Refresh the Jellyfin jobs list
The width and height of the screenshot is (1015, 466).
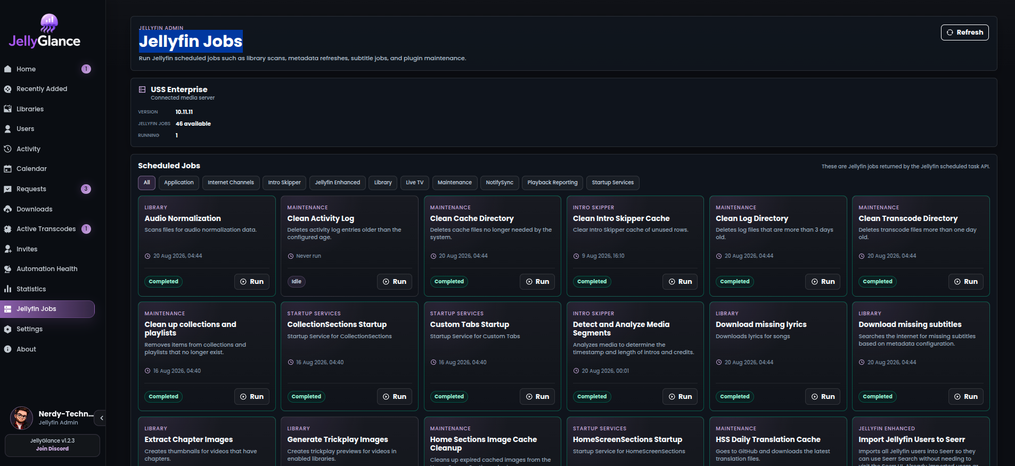pyautogui.click(x=964, y=32)
